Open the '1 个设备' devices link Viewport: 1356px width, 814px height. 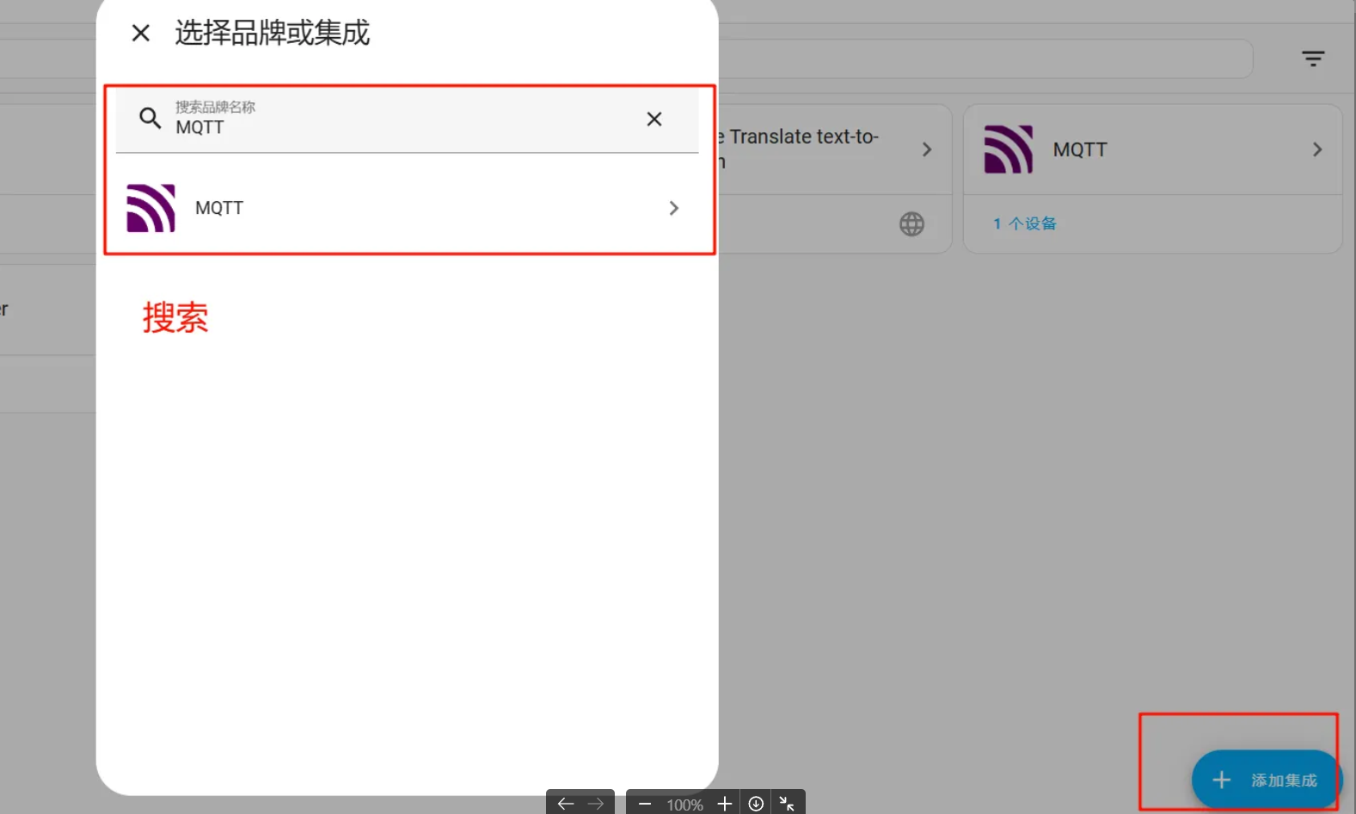(x=1025, y=223)
